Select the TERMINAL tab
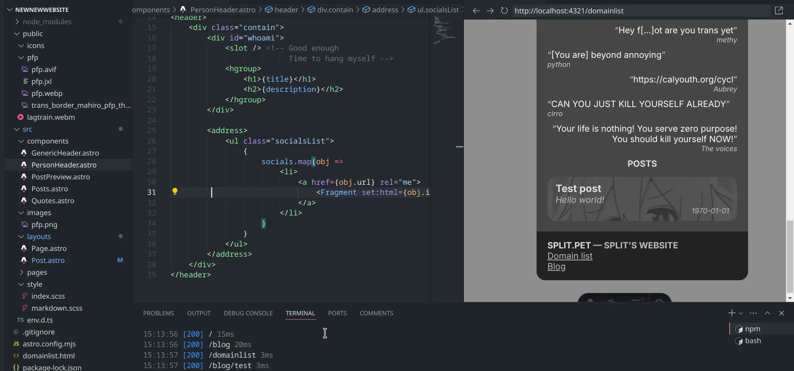 (x=300, y=313)
